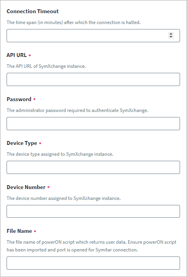Increase Connection Timeout with the up arrow
This screenshot has height=277, width=187.
[x=171, y=34]
